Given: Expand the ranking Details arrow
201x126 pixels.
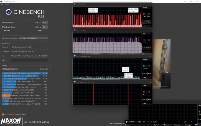Looking at the screenshot, I should [47, 69].
